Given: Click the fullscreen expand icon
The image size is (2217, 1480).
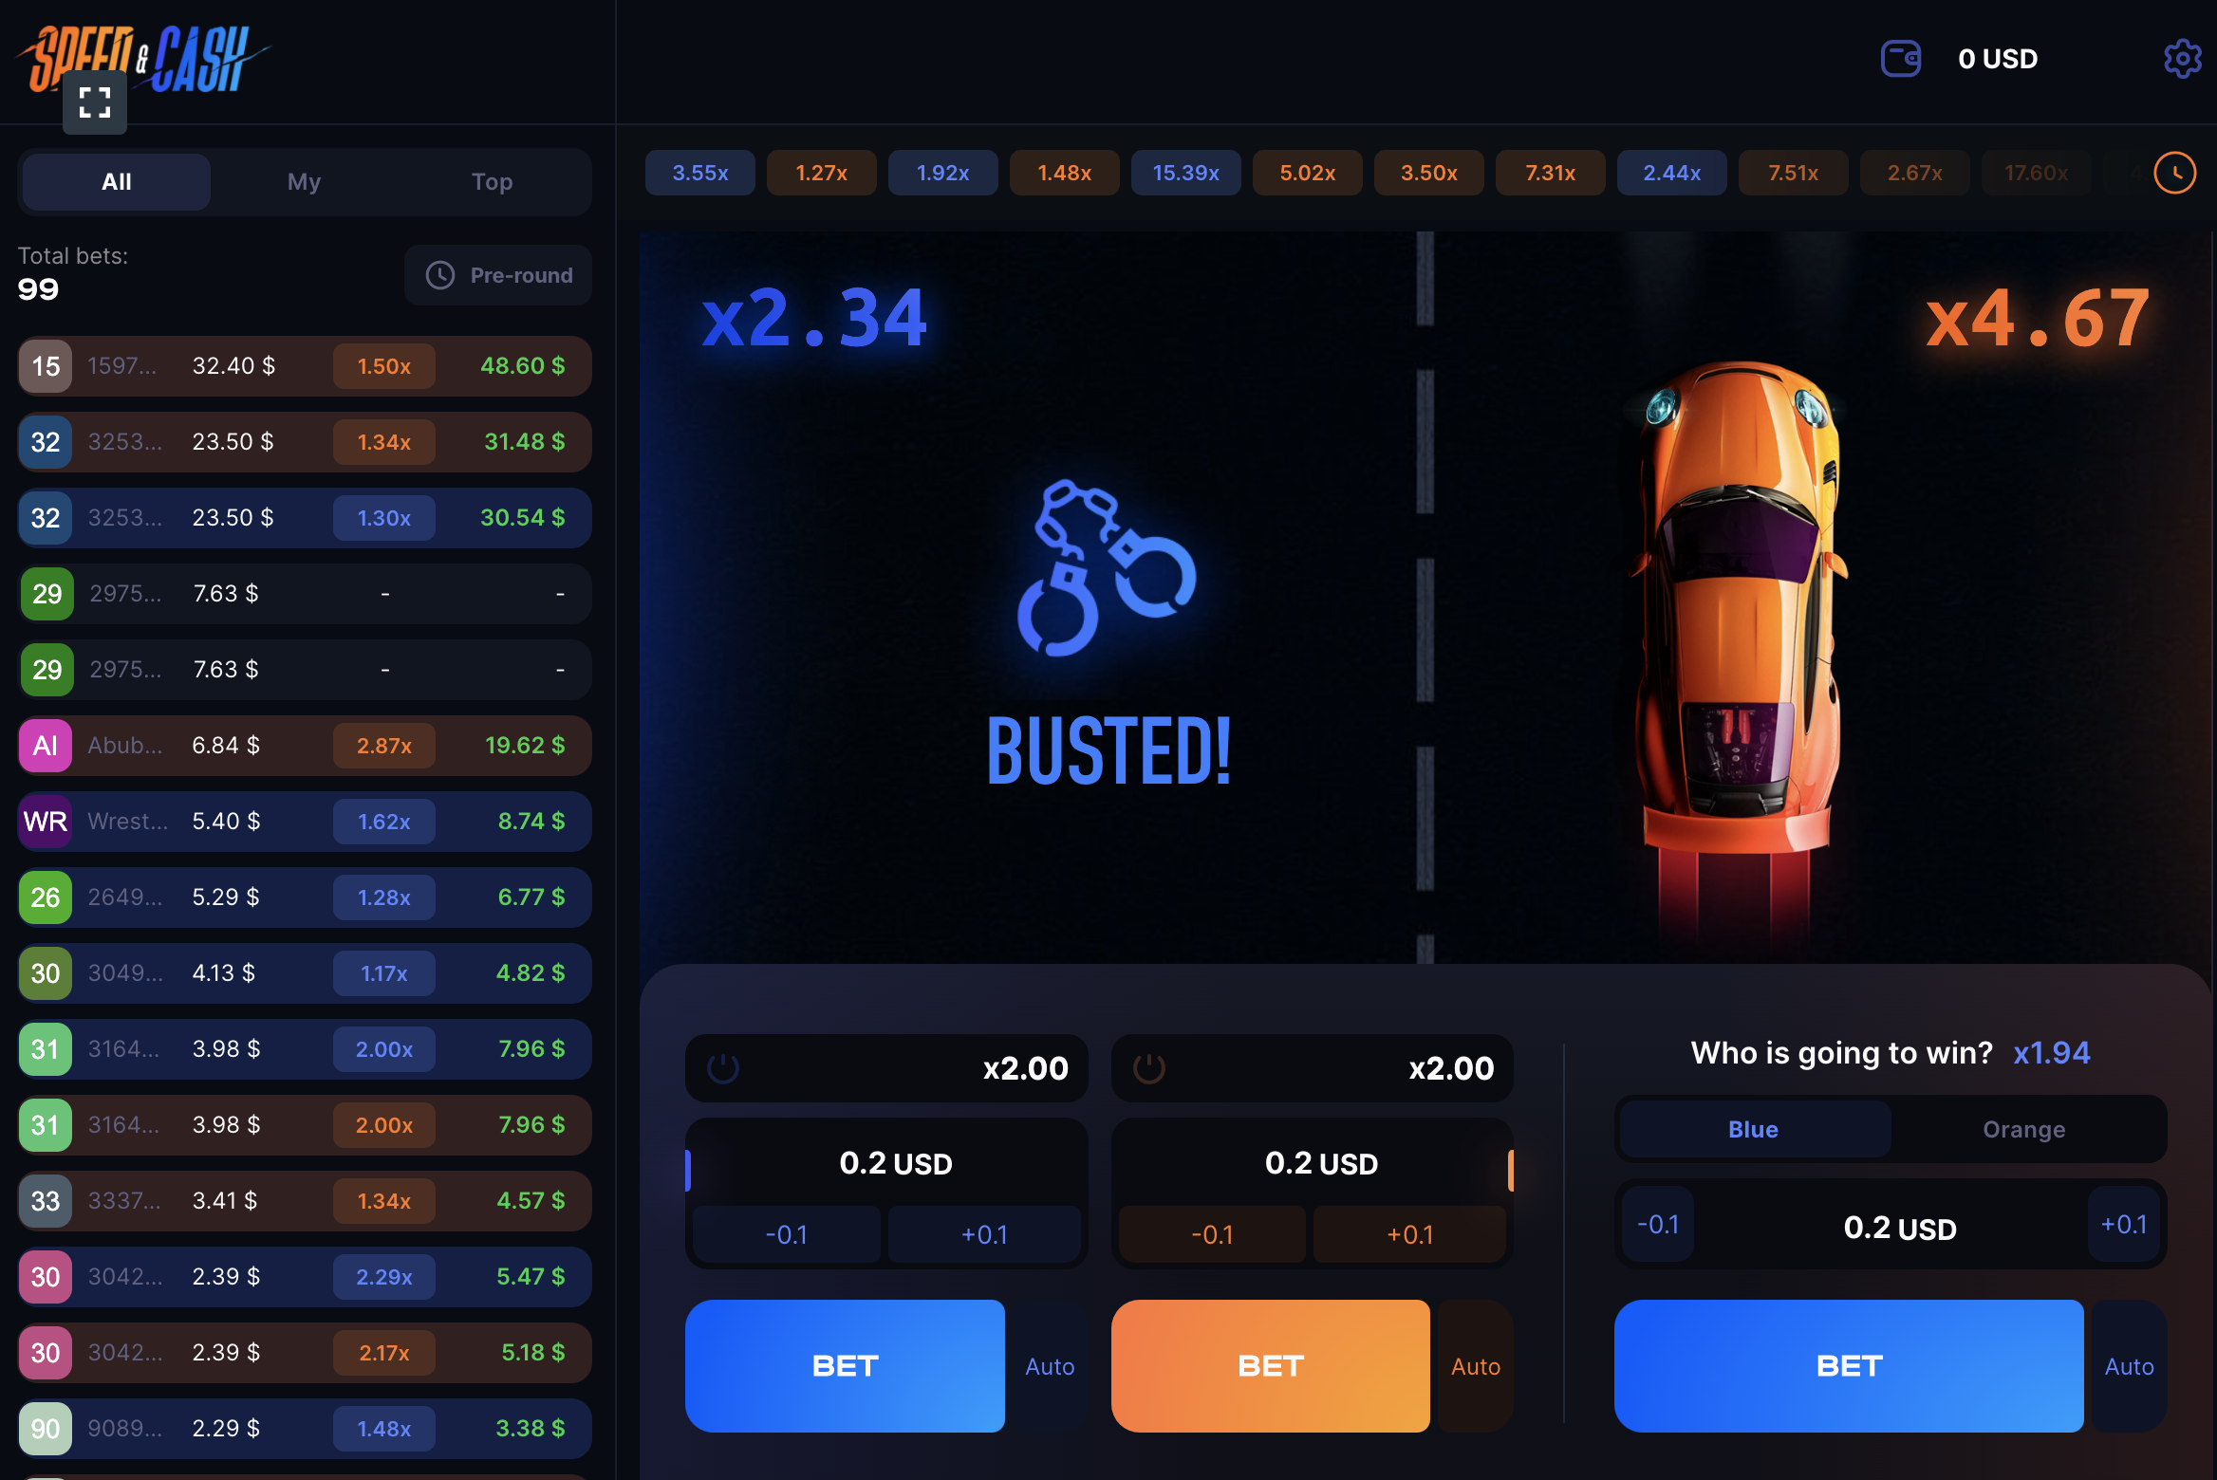Looking at the screenshot, I should 95,102.
